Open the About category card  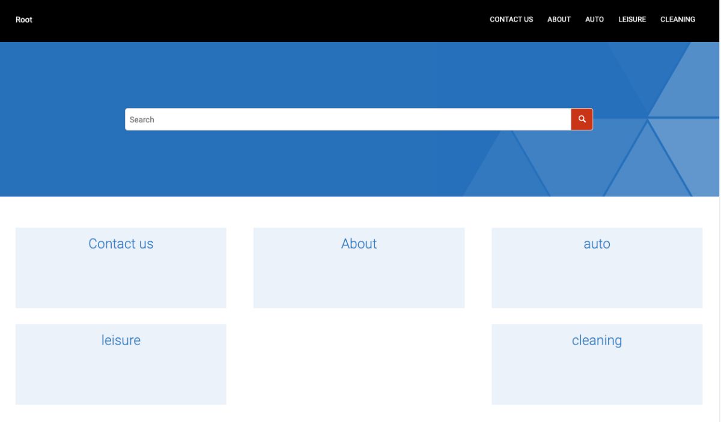pyautogui.click(x=359, y=268)
